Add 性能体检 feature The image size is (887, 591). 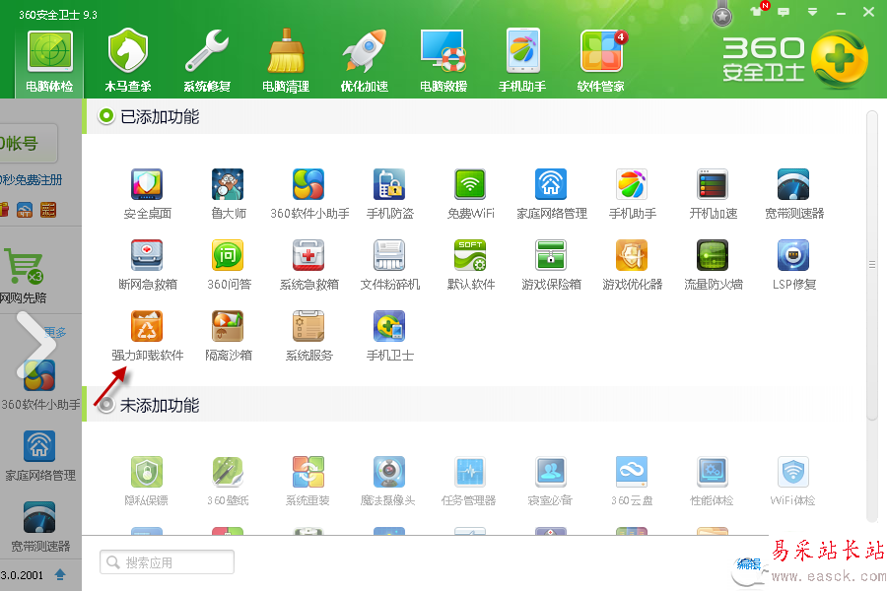pyautogui.click(x=713, y=482)
